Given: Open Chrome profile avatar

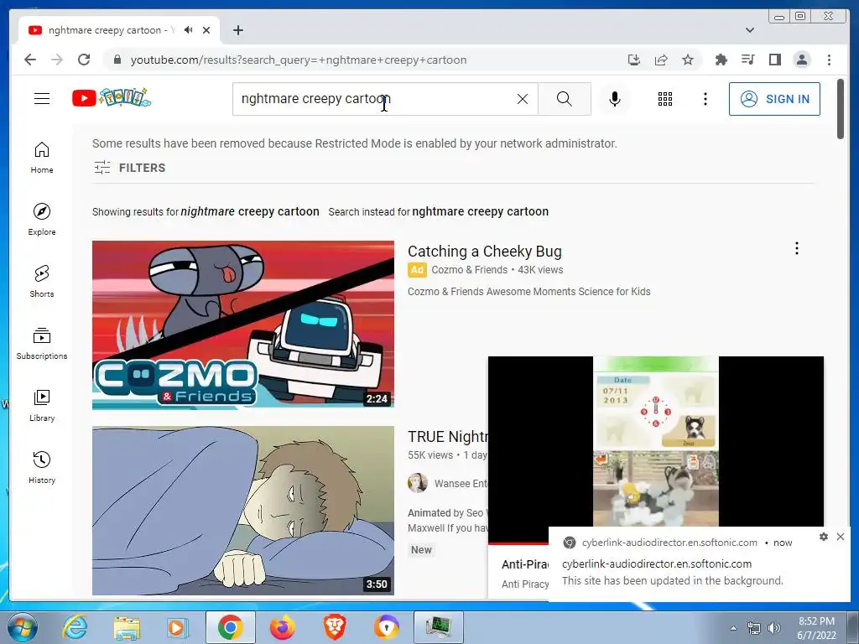Looking at the screenshot, I should 801,60.
